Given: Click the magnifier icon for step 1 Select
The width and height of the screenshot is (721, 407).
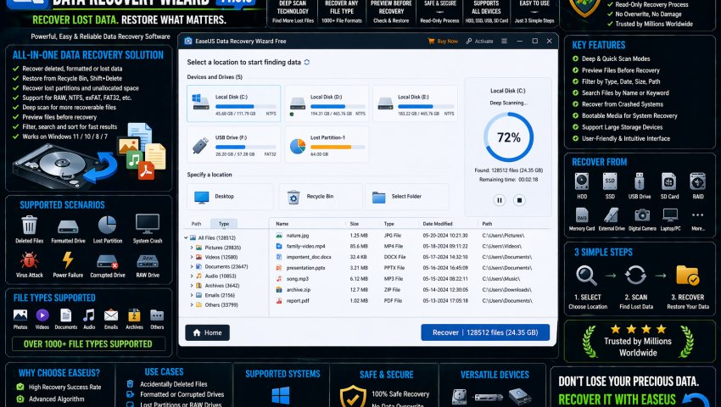Looking at the screenshot, I should tap(587, 276).
